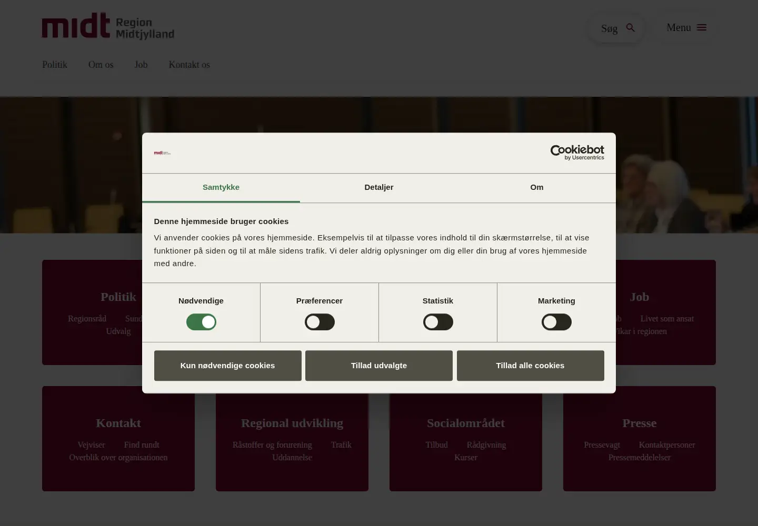The width and height of the screenshot is (758, 526).
Task: Open the Regionsråd link
Action: point(87,318)
